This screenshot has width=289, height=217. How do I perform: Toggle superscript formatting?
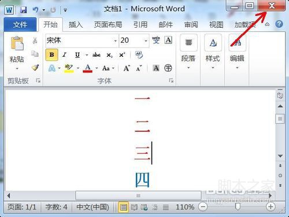[122, 55]
